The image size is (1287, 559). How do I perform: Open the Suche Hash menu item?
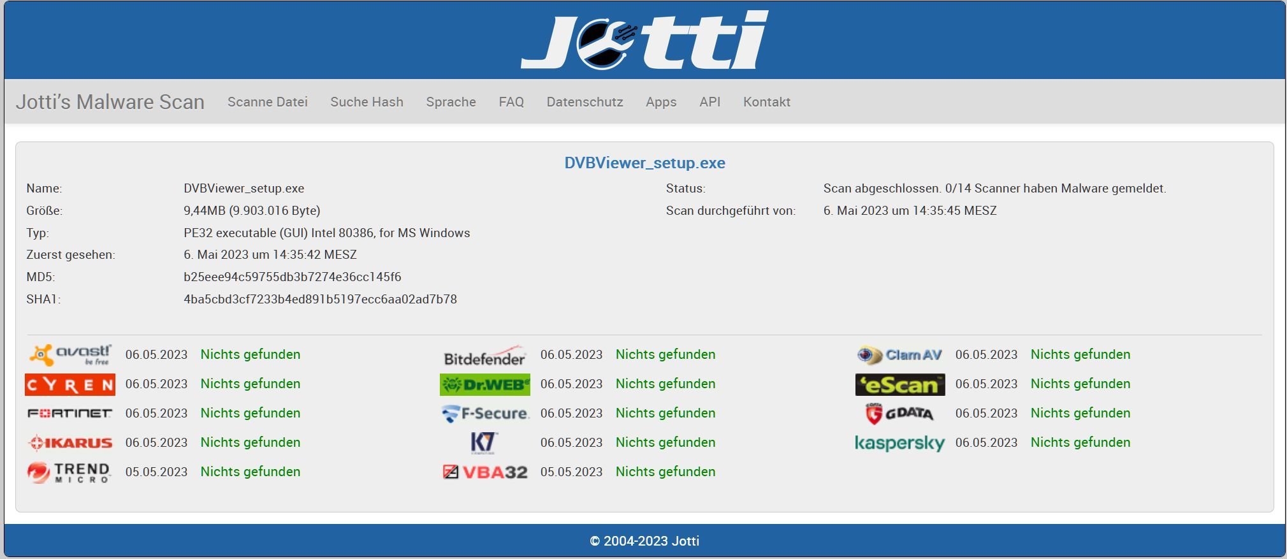[x=367, y=102]
